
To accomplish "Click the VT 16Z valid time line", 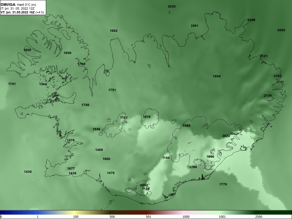I will [22, 13].
